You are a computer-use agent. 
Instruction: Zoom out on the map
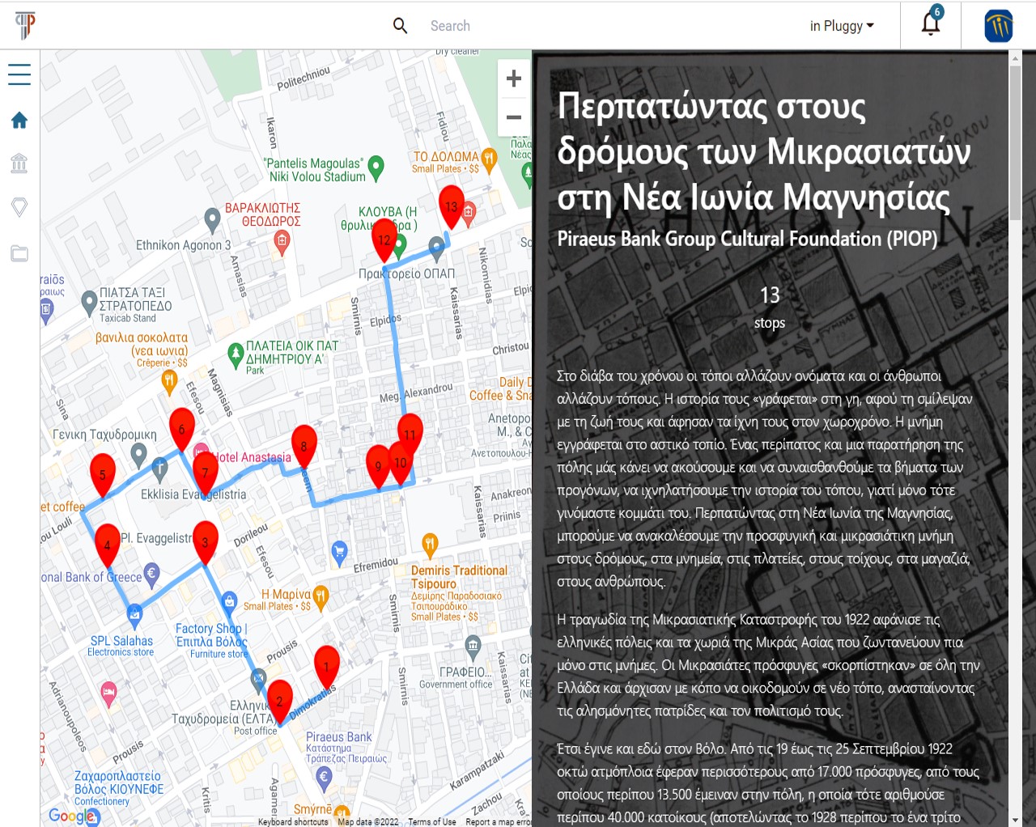[513, 117]
